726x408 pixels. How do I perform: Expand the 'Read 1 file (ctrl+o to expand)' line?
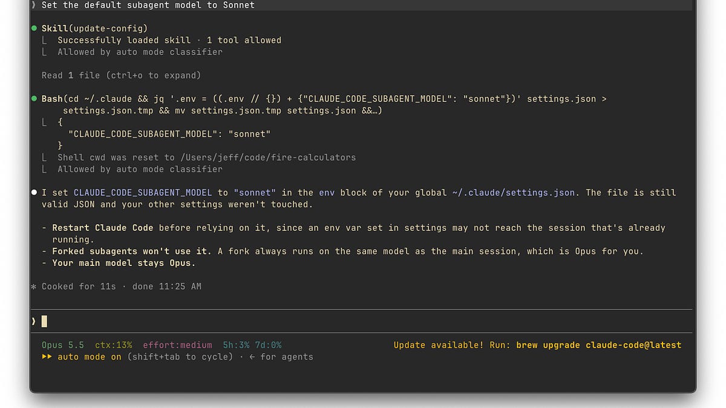click(121, 76)
